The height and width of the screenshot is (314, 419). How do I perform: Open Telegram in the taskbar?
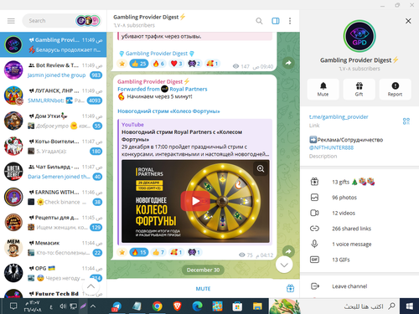pos(116,306)
